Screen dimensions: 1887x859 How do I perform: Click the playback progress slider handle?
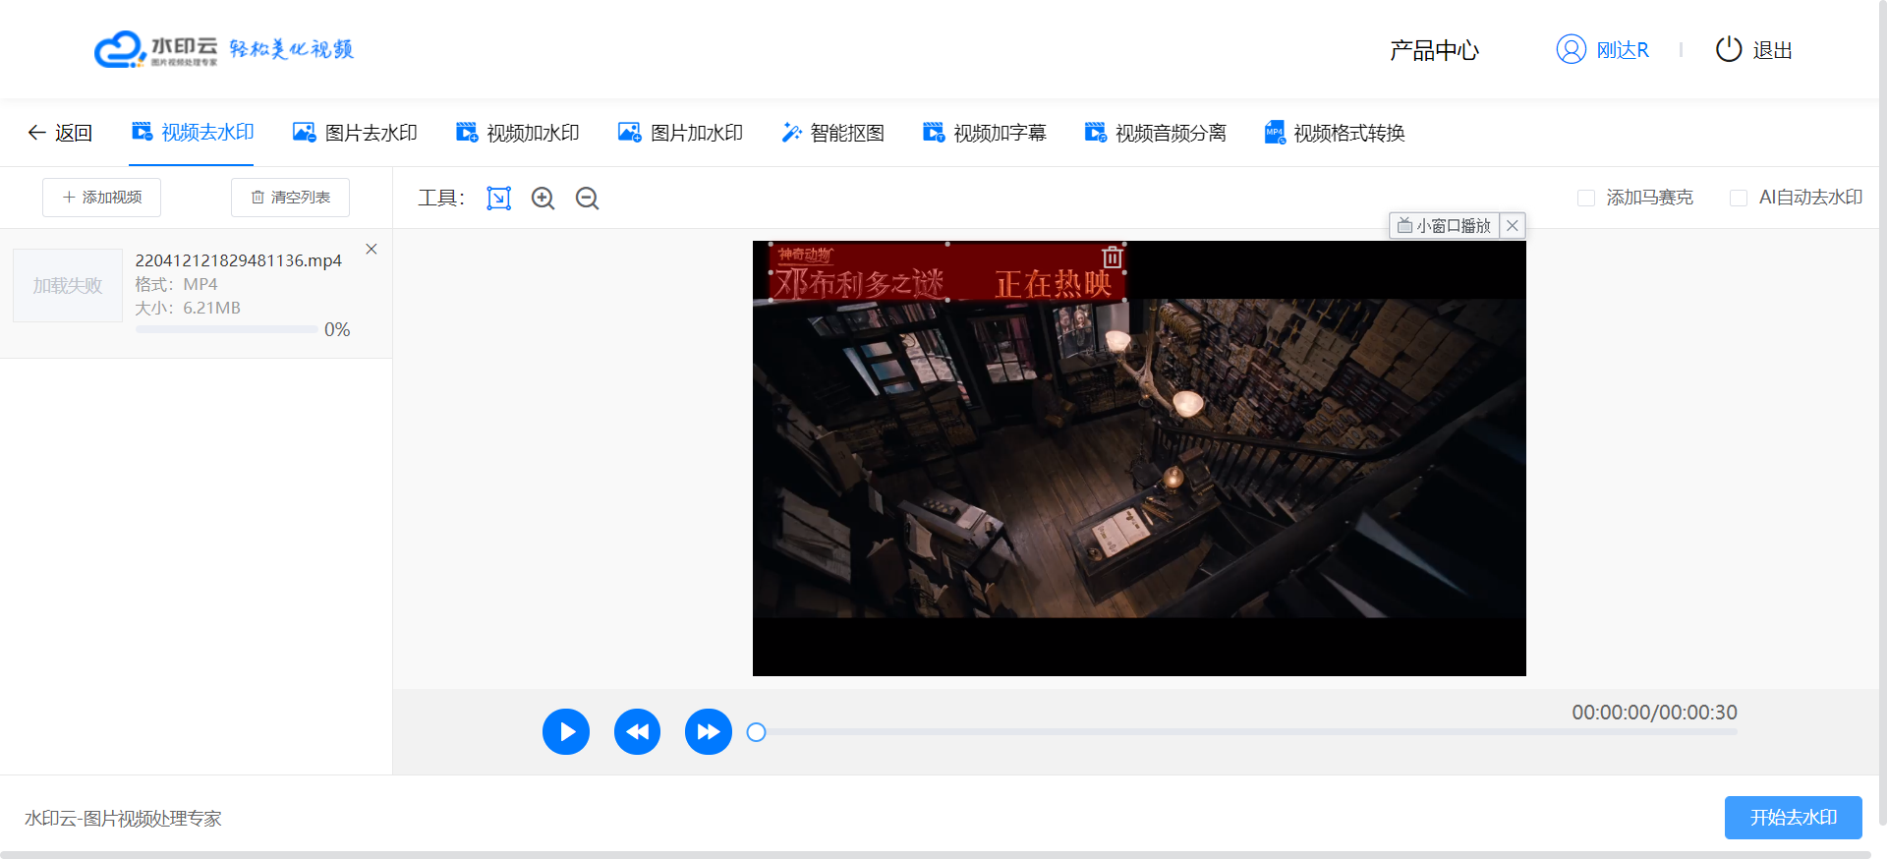(756, 732)
